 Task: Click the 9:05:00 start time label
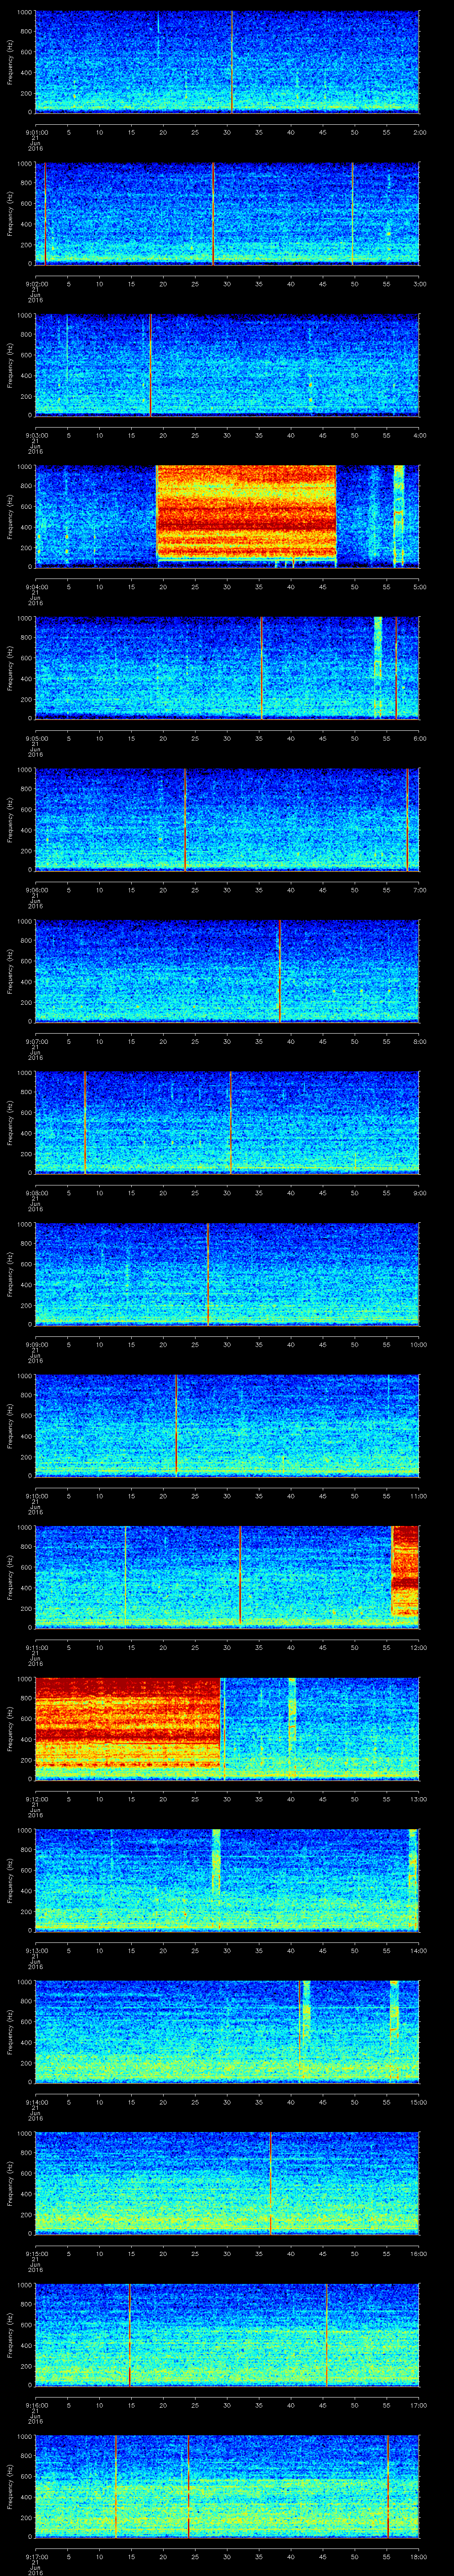(36, 738)
